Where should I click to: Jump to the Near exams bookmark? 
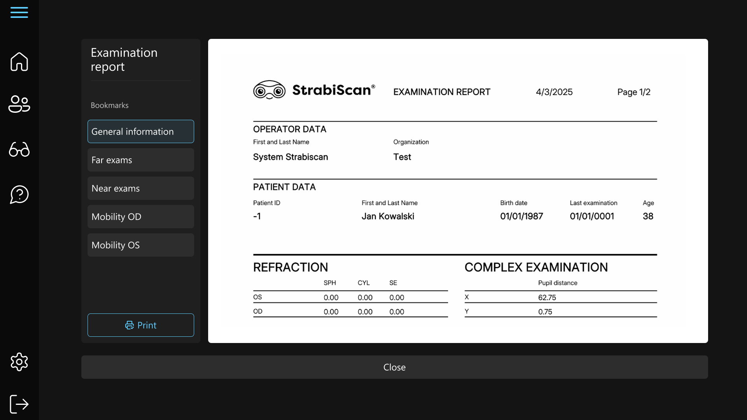click(x=140, y=188)
